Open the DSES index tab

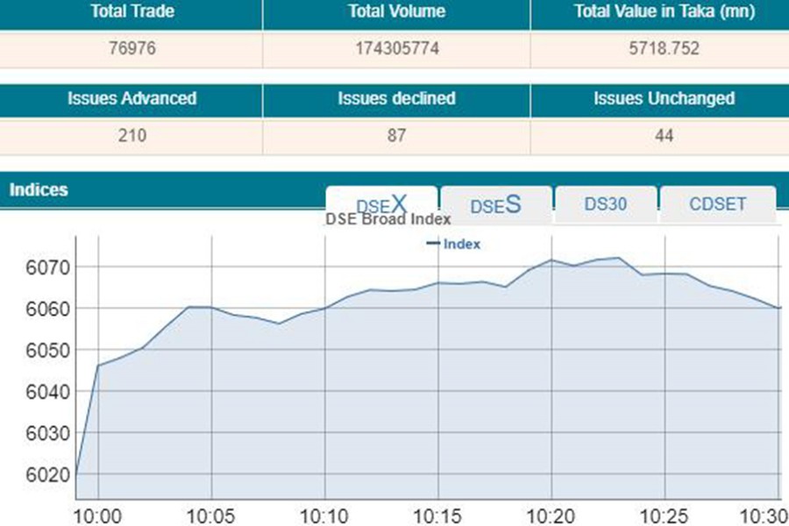496,204
